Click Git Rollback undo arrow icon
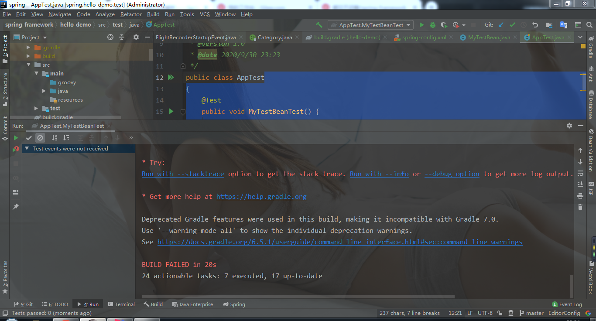The width and height of the screenshot is (596, 321). 535,25
